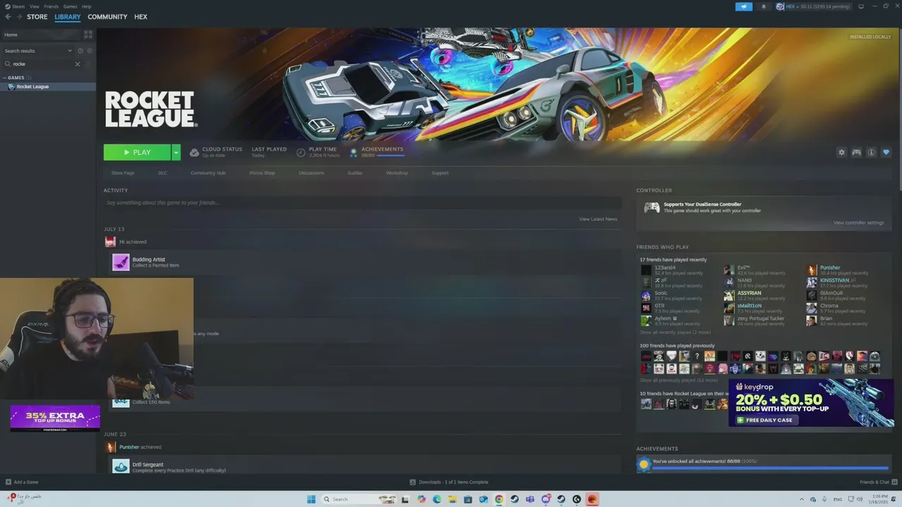Go forward with the navigation arrow
This screenshot has width=902, height=507.
(x=18, y=17)
